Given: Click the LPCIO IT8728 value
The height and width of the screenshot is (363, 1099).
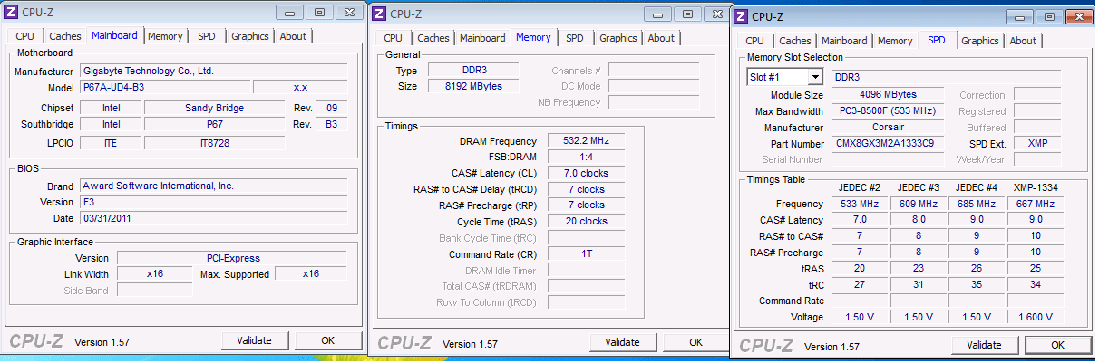Looking at the screenshot, I should pyautogui.click(x=213, y=143).
